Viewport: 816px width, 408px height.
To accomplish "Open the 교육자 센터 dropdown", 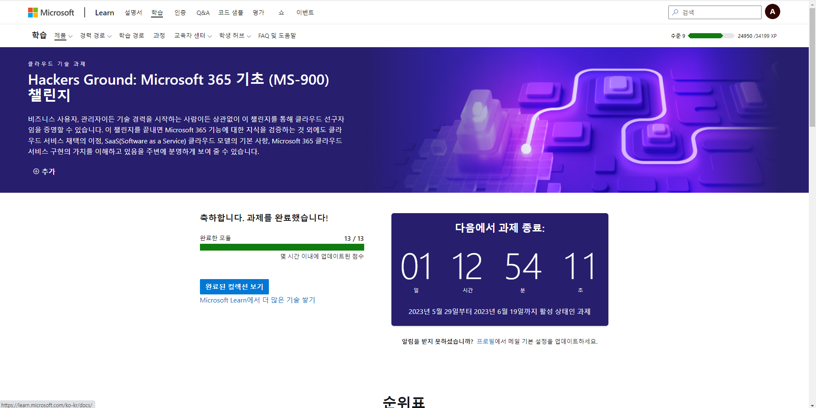I will [192, 36].
